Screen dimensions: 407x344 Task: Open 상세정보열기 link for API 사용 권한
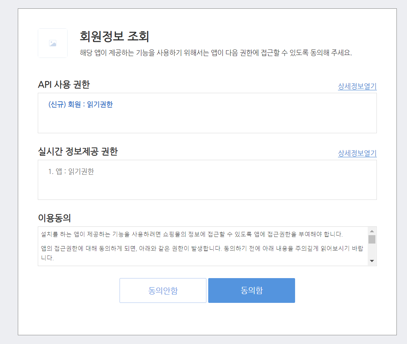tap(357, 86)
